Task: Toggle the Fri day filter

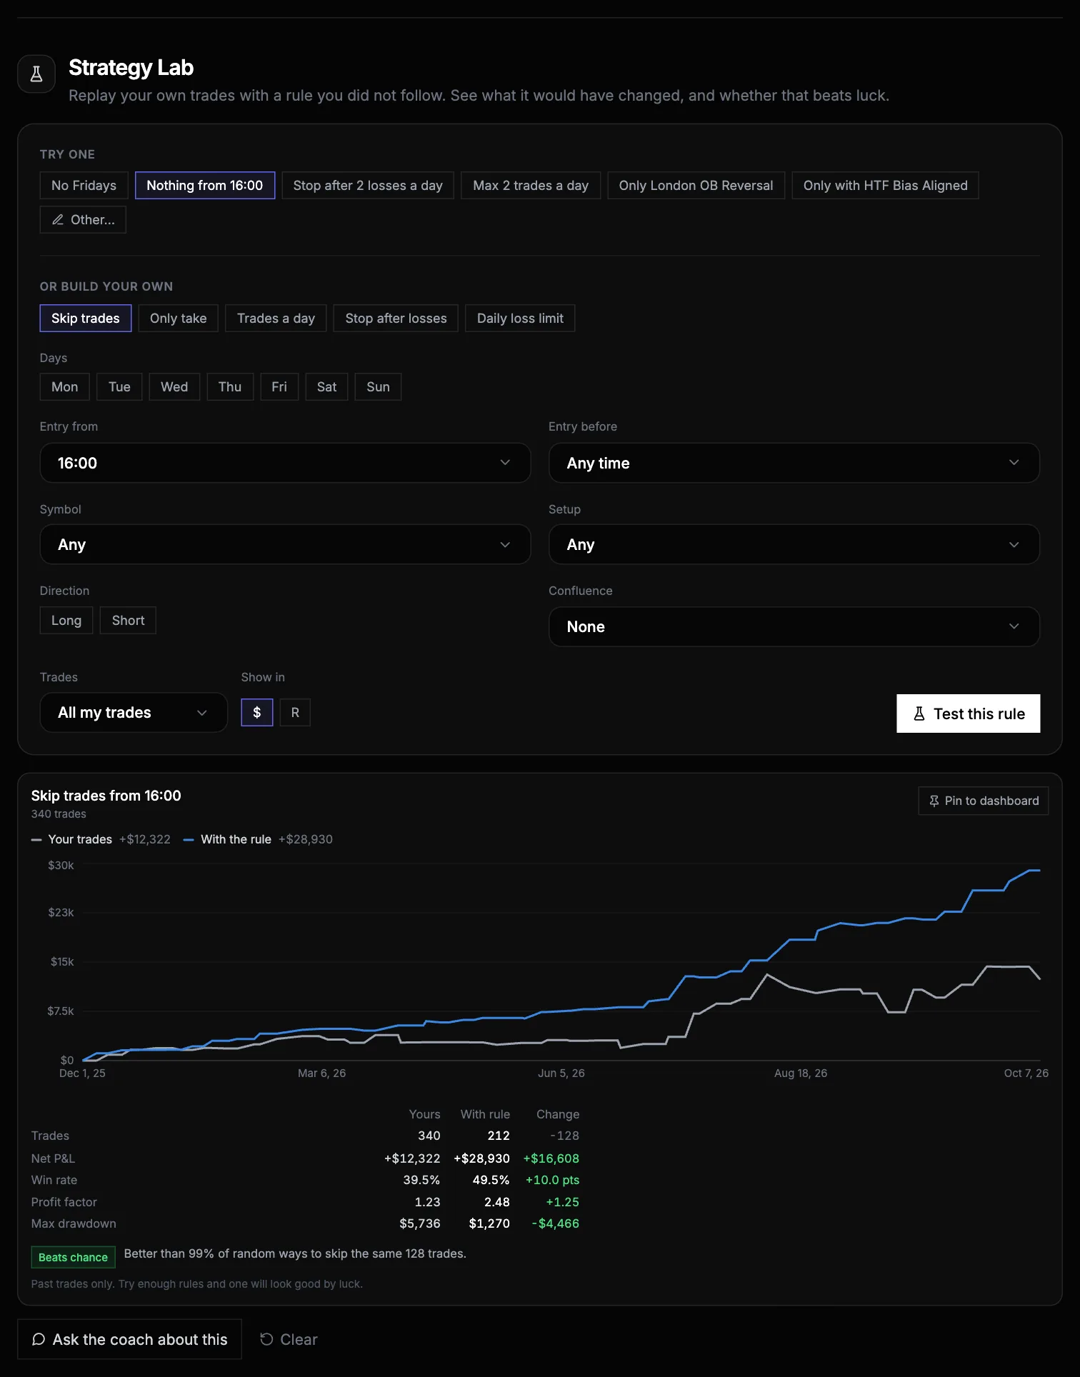Action: tap(279, 387)
